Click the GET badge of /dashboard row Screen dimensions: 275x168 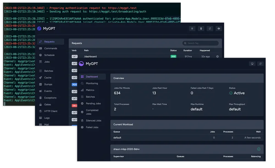point(75,57)
